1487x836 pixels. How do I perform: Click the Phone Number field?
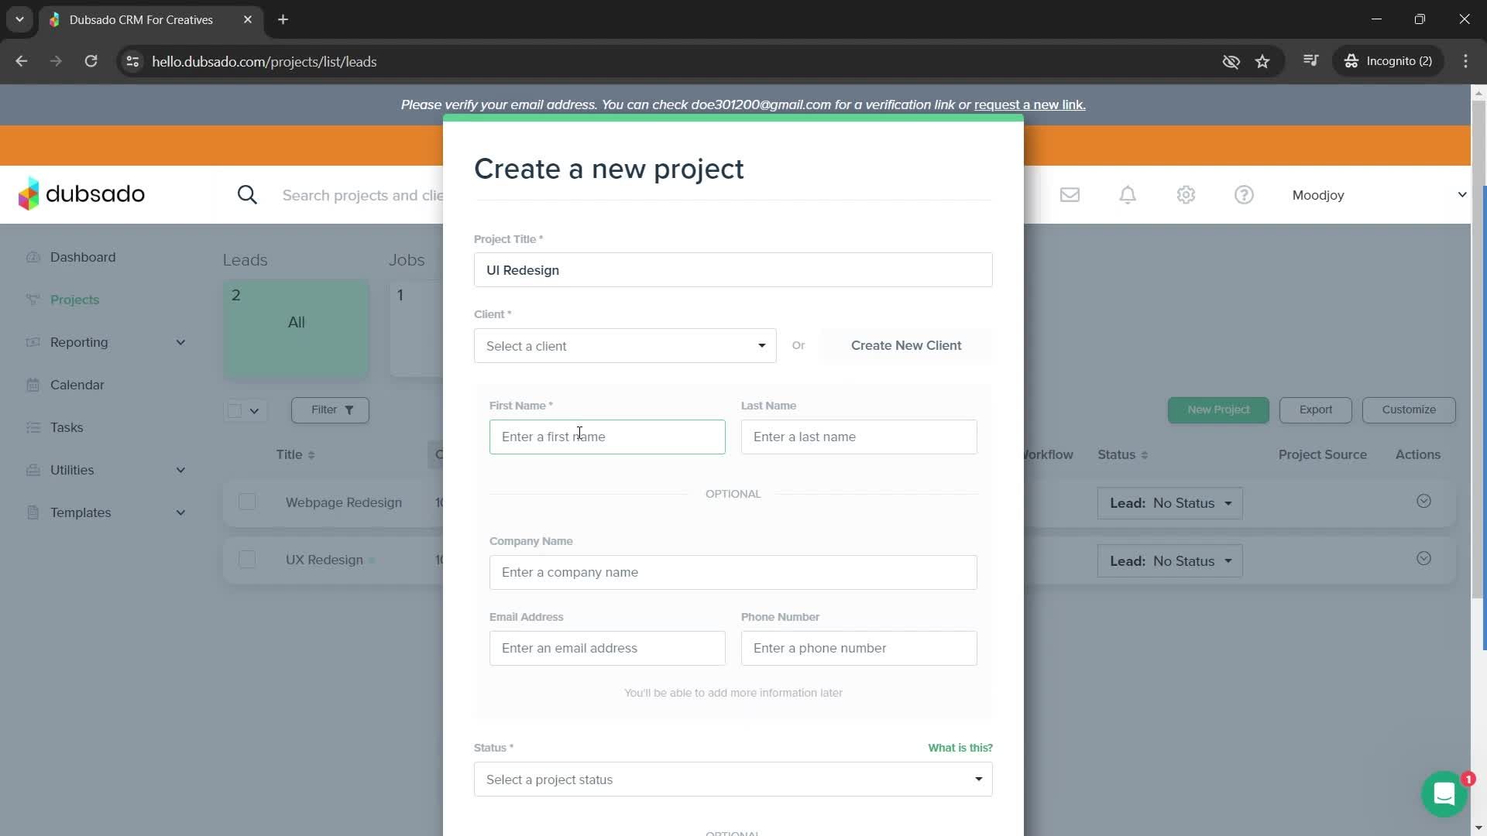pyautogui.click(x=859, y=648)
